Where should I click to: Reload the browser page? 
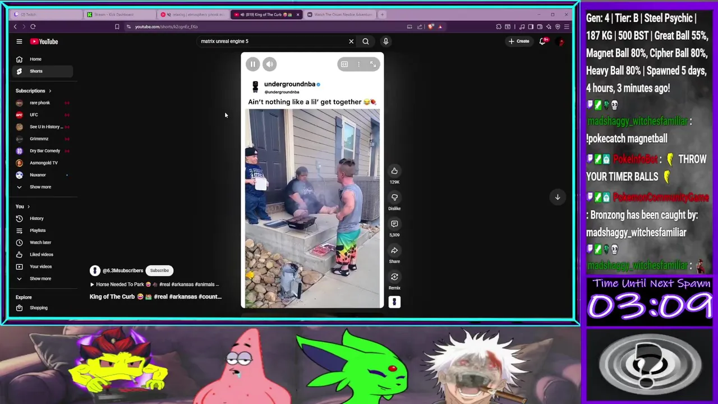pos(33,26)
